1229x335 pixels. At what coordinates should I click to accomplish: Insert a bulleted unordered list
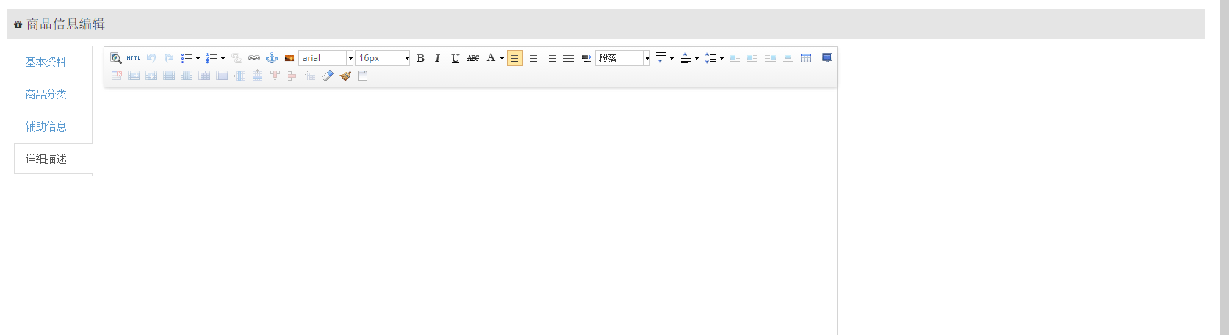(187, 58)
